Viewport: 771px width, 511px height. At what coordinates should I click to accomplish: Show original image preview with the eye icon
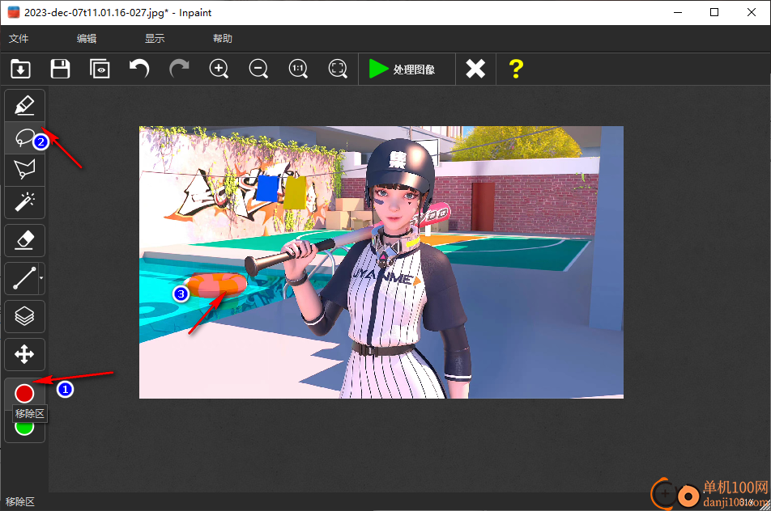point(100,69)
